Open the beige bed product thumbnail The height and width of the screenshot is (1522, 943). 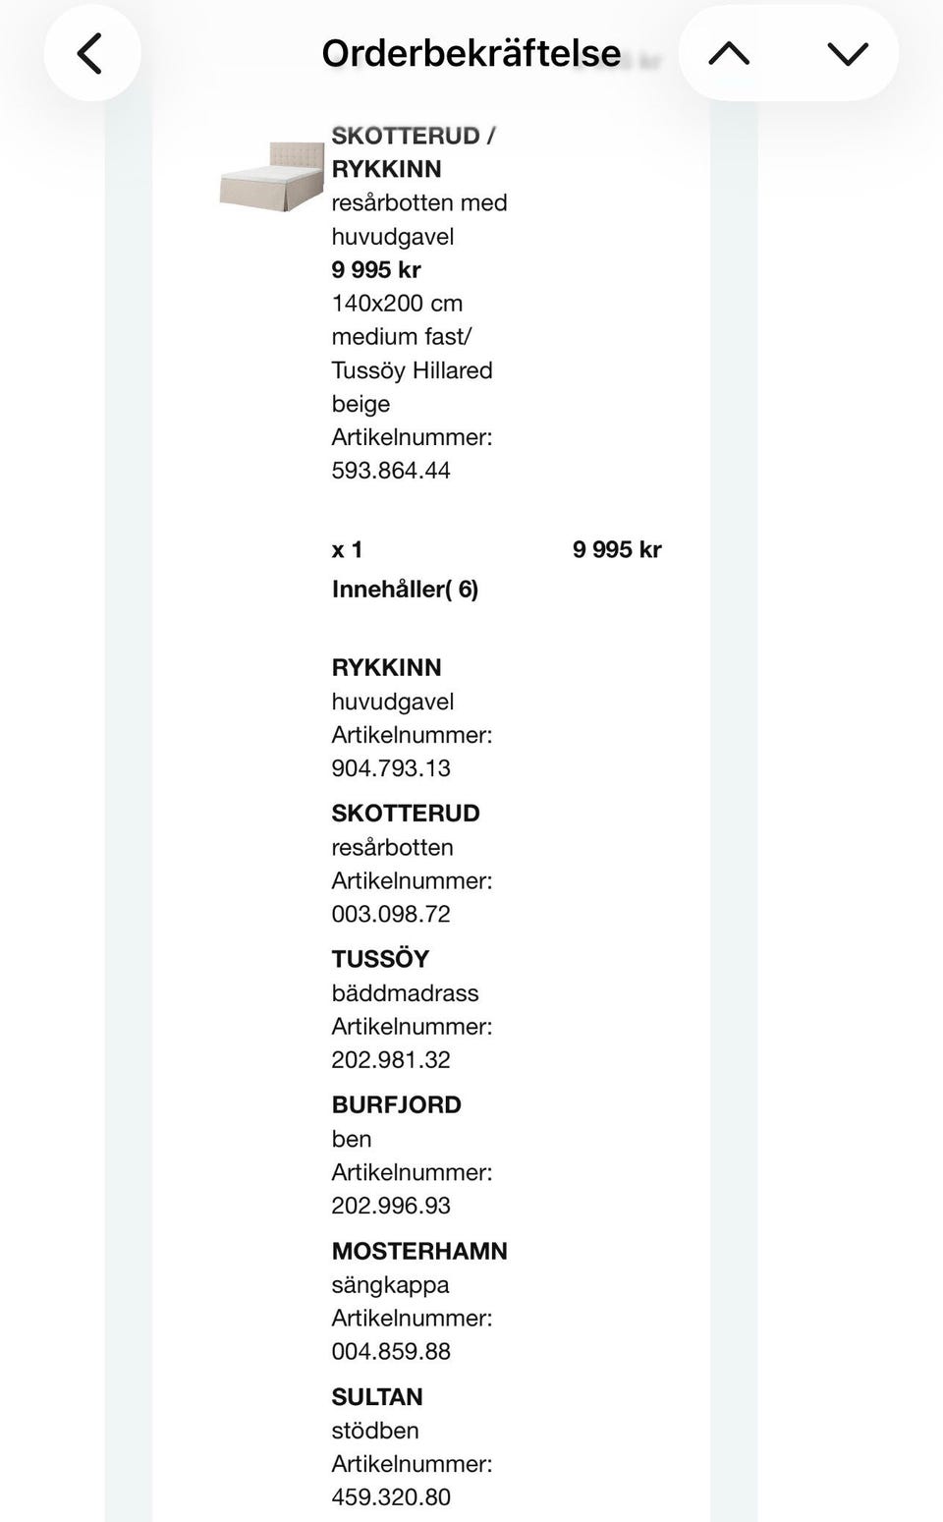271,177
